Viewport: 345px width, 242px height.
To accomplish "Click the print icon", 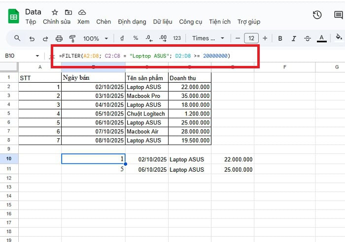I will point(59,38).
